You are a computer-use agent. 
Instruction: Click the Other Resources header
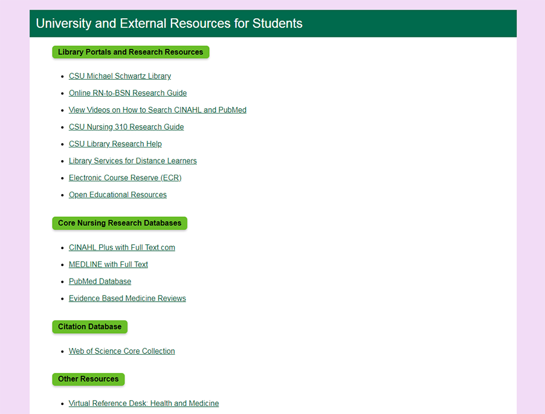click(88, 379)
